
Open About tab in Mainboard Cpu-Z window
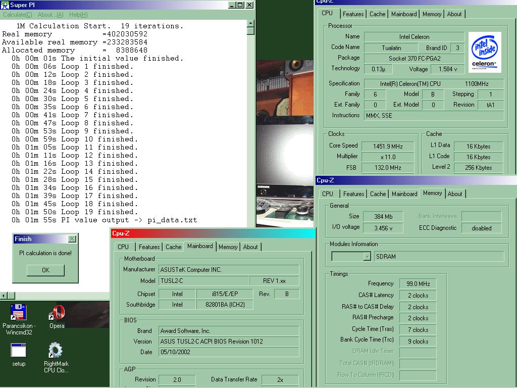click(250, 247)
